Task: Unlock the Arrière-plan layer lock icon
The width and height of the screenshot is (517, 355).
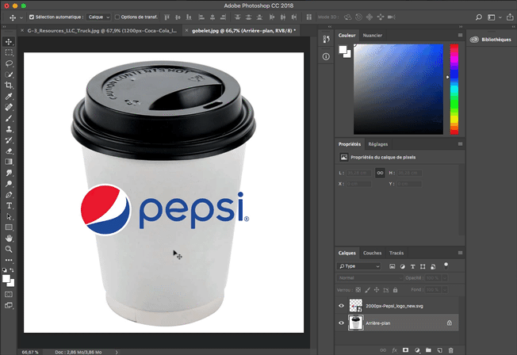Action: 450,323
